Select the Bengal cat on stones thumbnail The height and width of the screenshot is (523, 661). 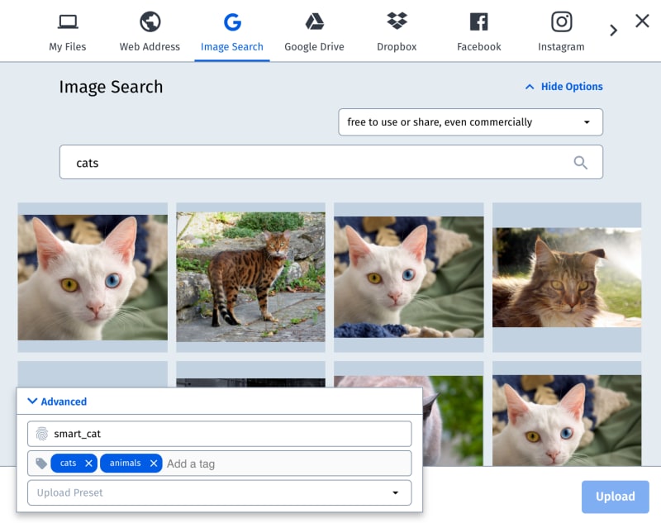(251, 278)
